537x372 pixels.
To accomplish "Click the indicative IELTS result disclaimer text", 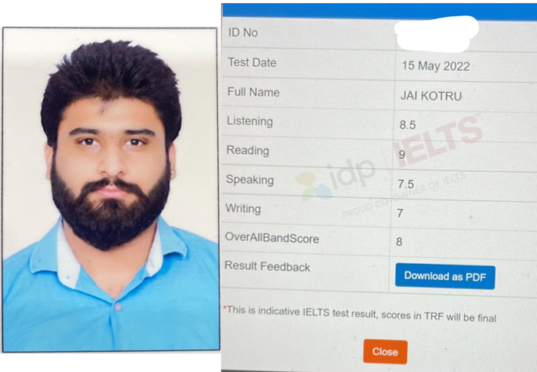I will (x=360, y=314).
